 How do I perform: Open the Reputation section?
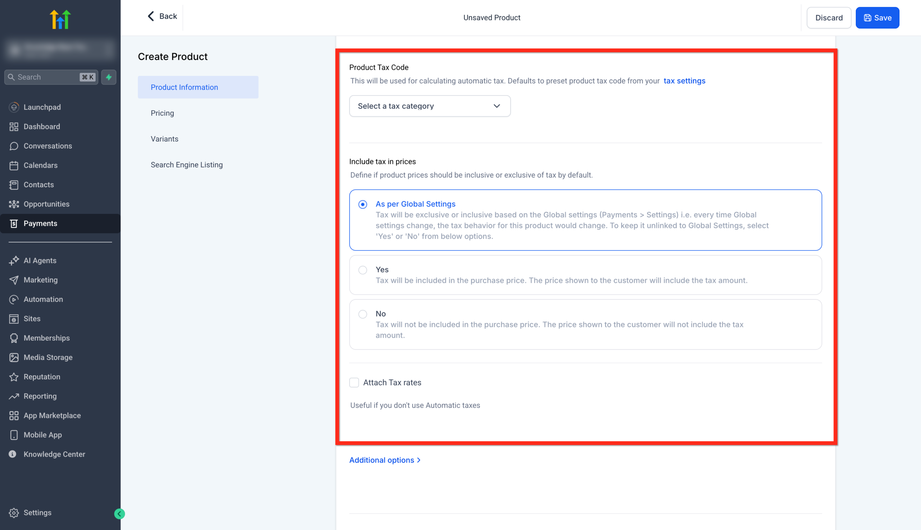[x=41, y=377]
